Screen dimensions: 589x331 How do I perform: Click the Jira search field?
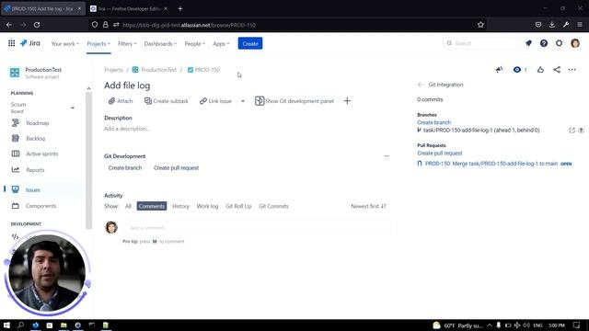click(481, 43)
